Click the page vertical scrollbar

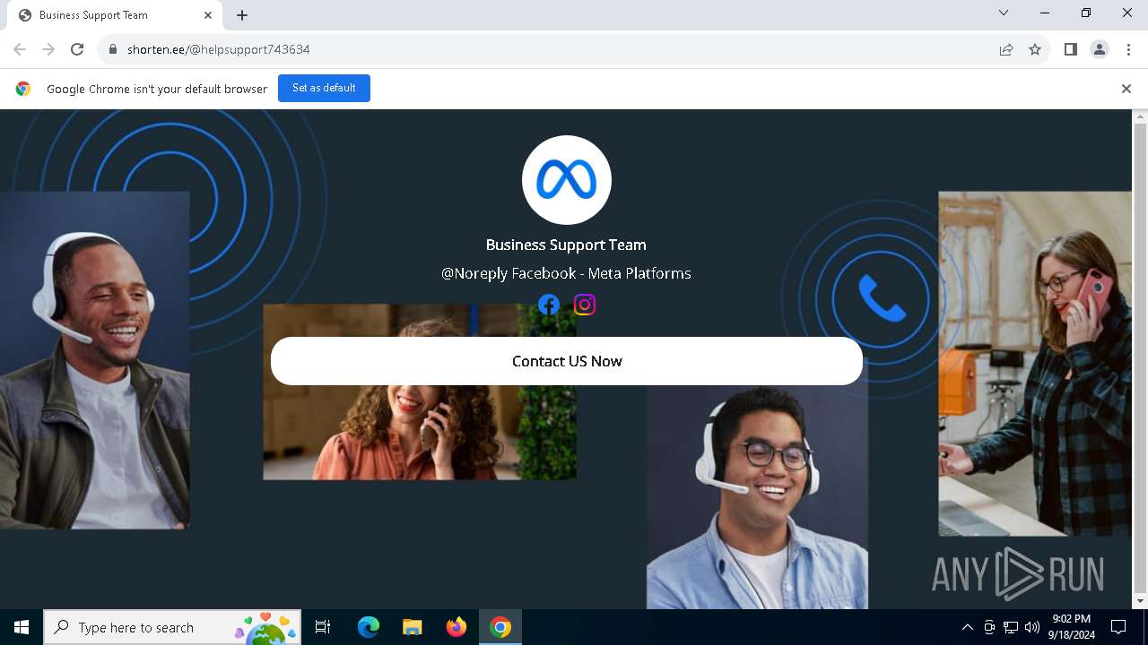(1140, 358)
